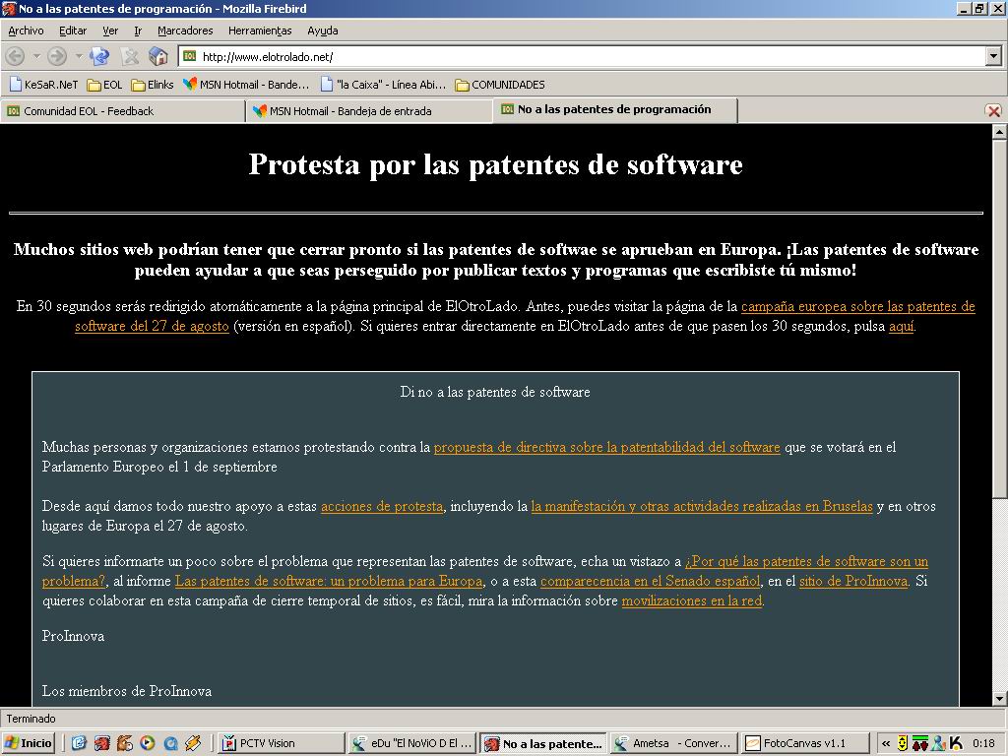Image resolution: width=1008 pixels, height=756 pixels.
Task: Open the Ver menu
Action: pos(110,31)
